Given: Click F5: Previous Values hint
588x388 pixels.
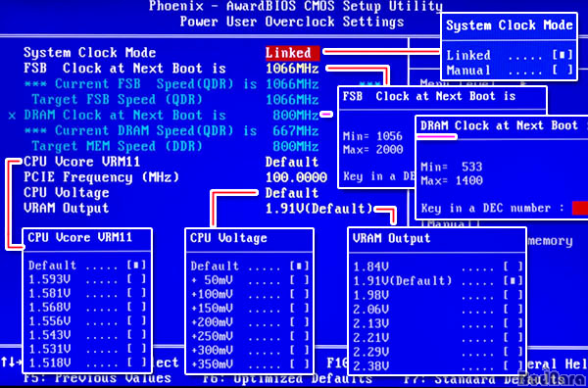Looking at the screenshot, I should 97,378.
